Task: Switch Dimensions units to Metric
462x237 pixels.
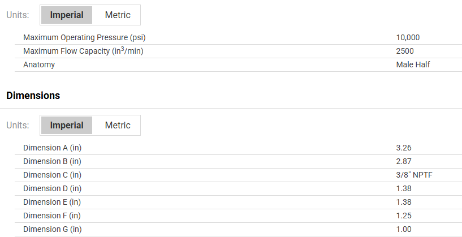Action: click(118, 126)
